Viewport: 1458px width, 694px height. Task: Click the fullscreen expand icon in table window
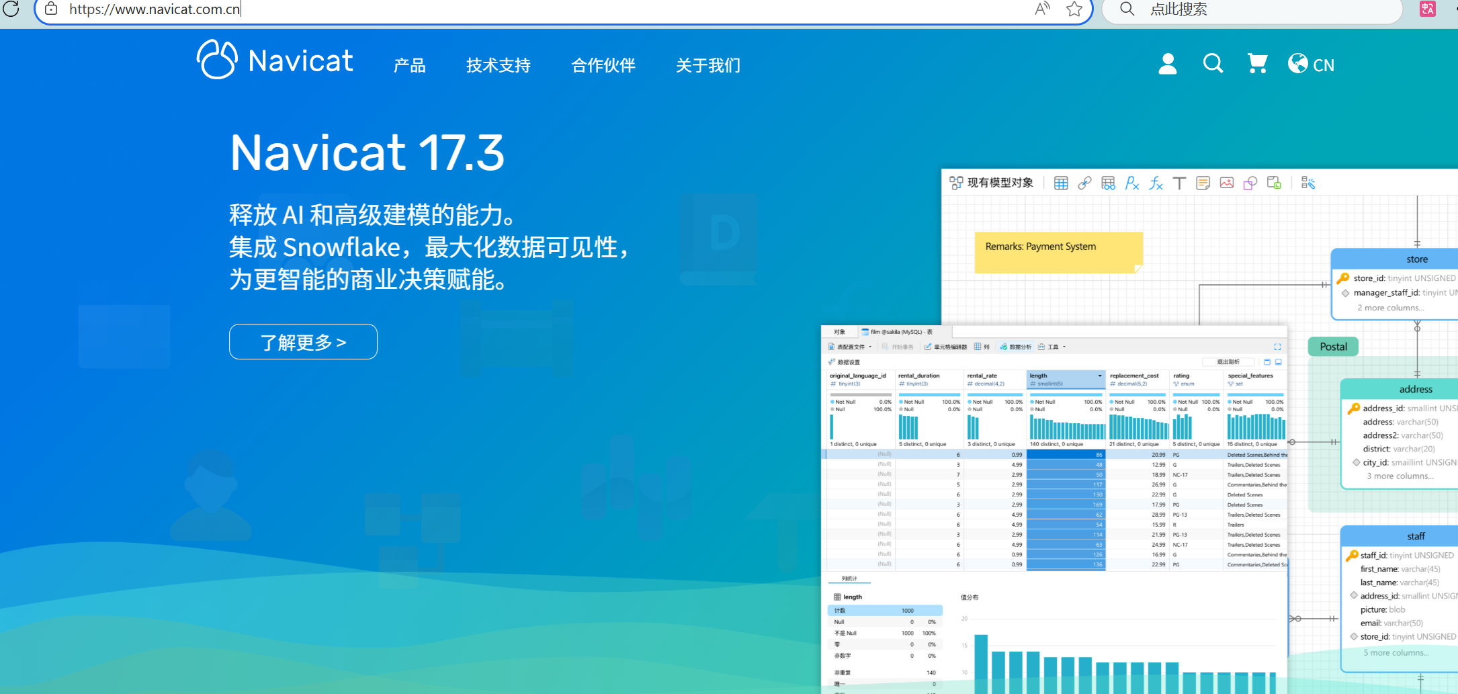coord(1277,347)
